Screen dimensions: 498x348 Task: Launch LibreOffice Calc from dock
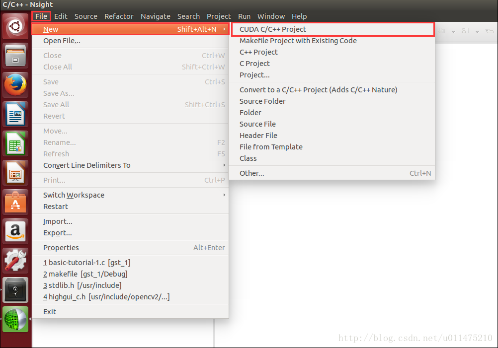click(15, 143)
